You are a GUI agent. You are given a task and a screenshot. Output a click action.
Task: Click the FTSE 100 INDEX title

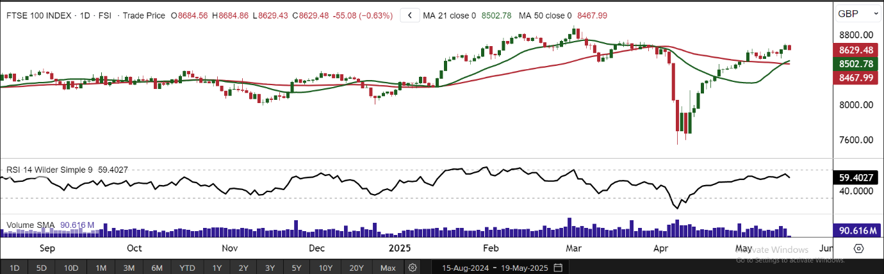pyautogui.click(x=38, y=15)
